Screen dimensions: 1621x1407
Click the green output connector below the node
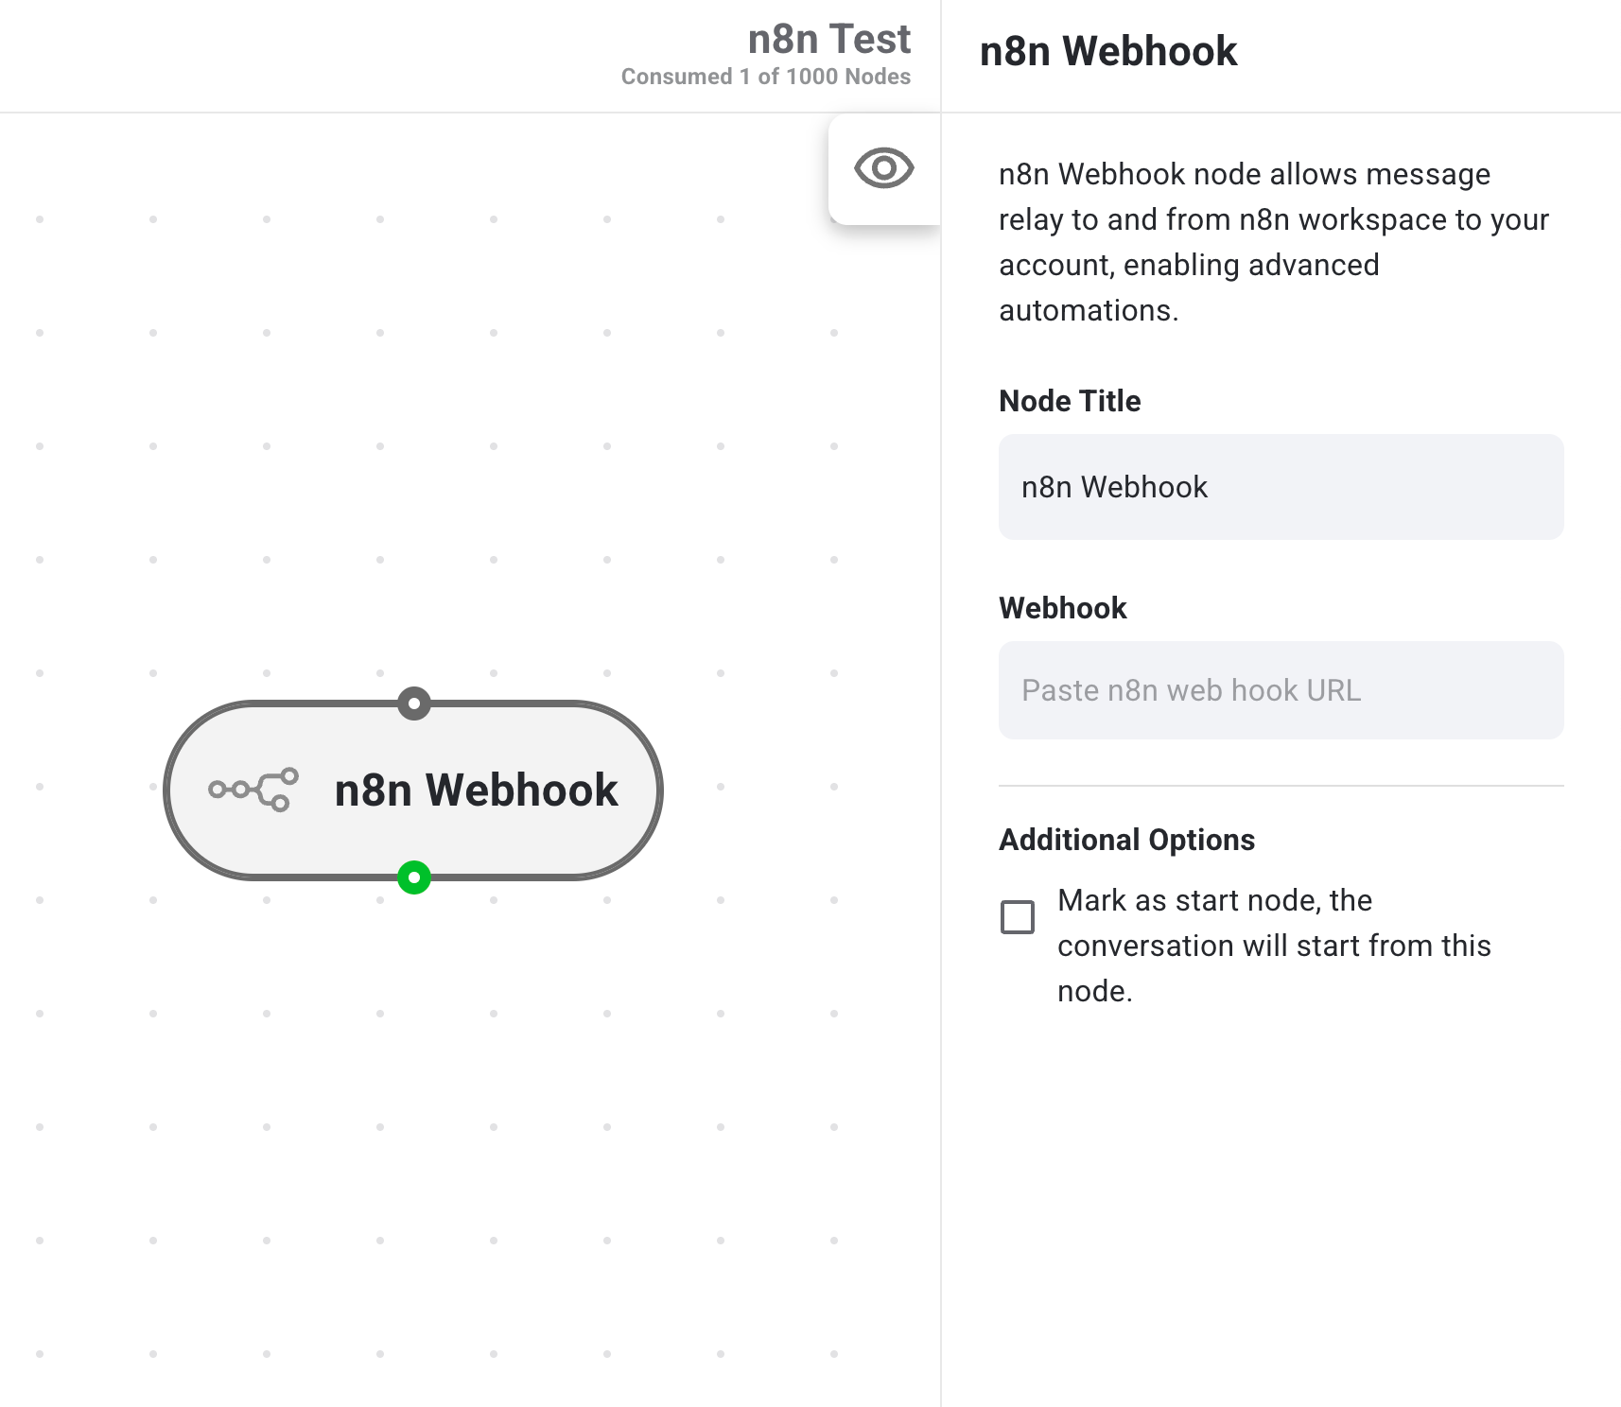[x=414, y=877]
